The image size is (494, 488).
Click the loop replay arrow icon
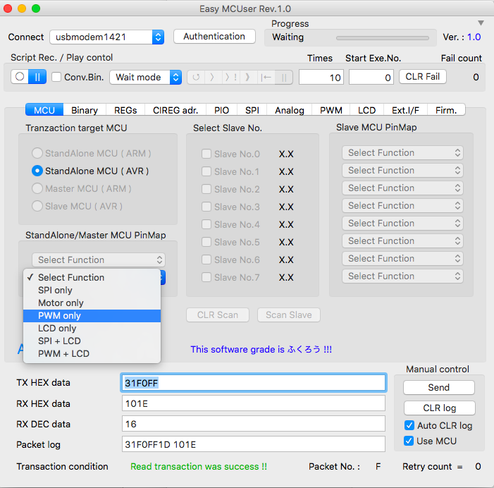click(x=196, y=78)
